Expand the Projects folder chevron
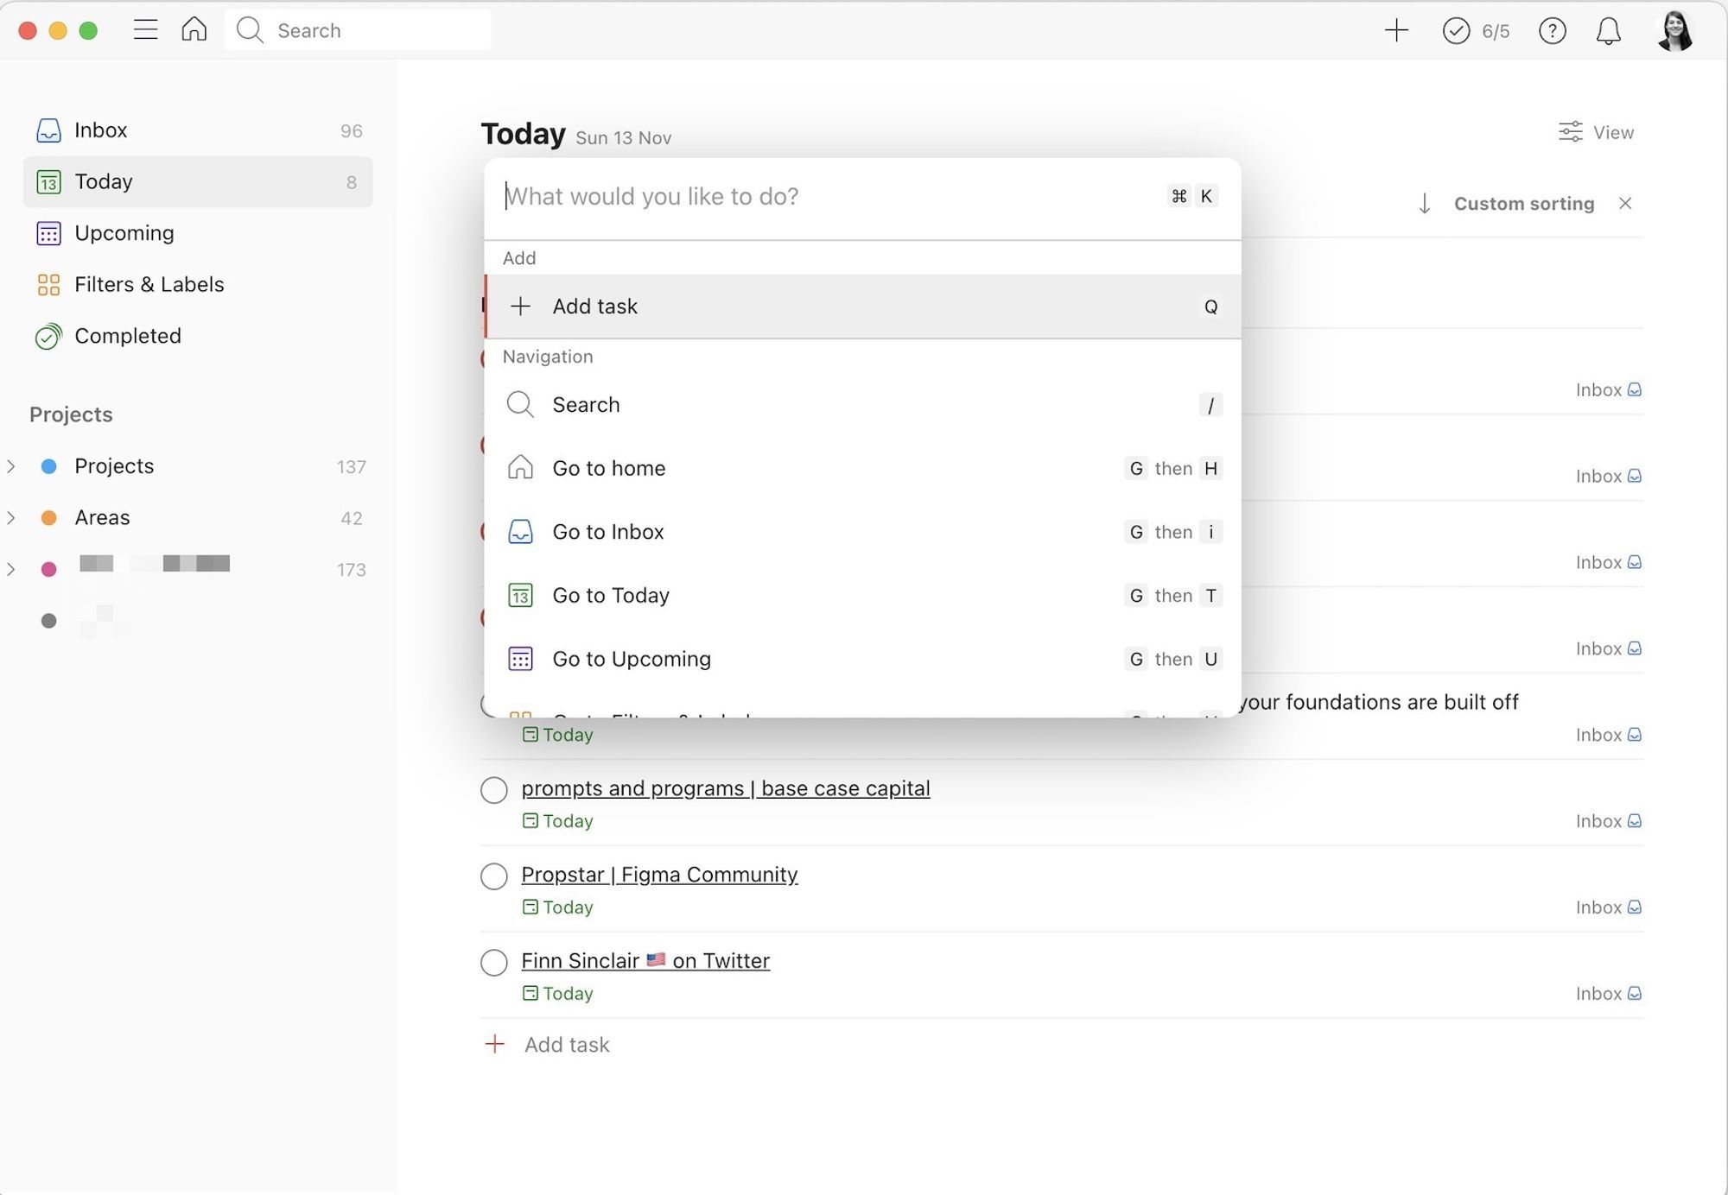 [11, 466]
